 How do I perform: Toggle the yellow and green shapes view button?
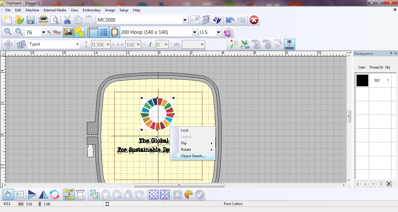coord(80,32)
